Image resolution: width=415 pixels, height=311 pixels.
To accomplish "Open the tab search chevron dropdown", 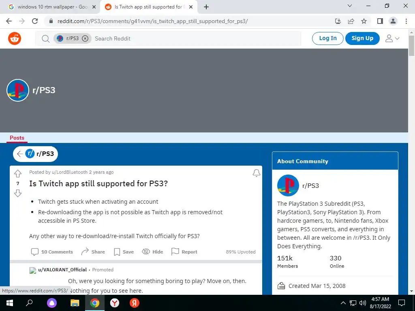I will pyautogui.click(x=350, y=6).
